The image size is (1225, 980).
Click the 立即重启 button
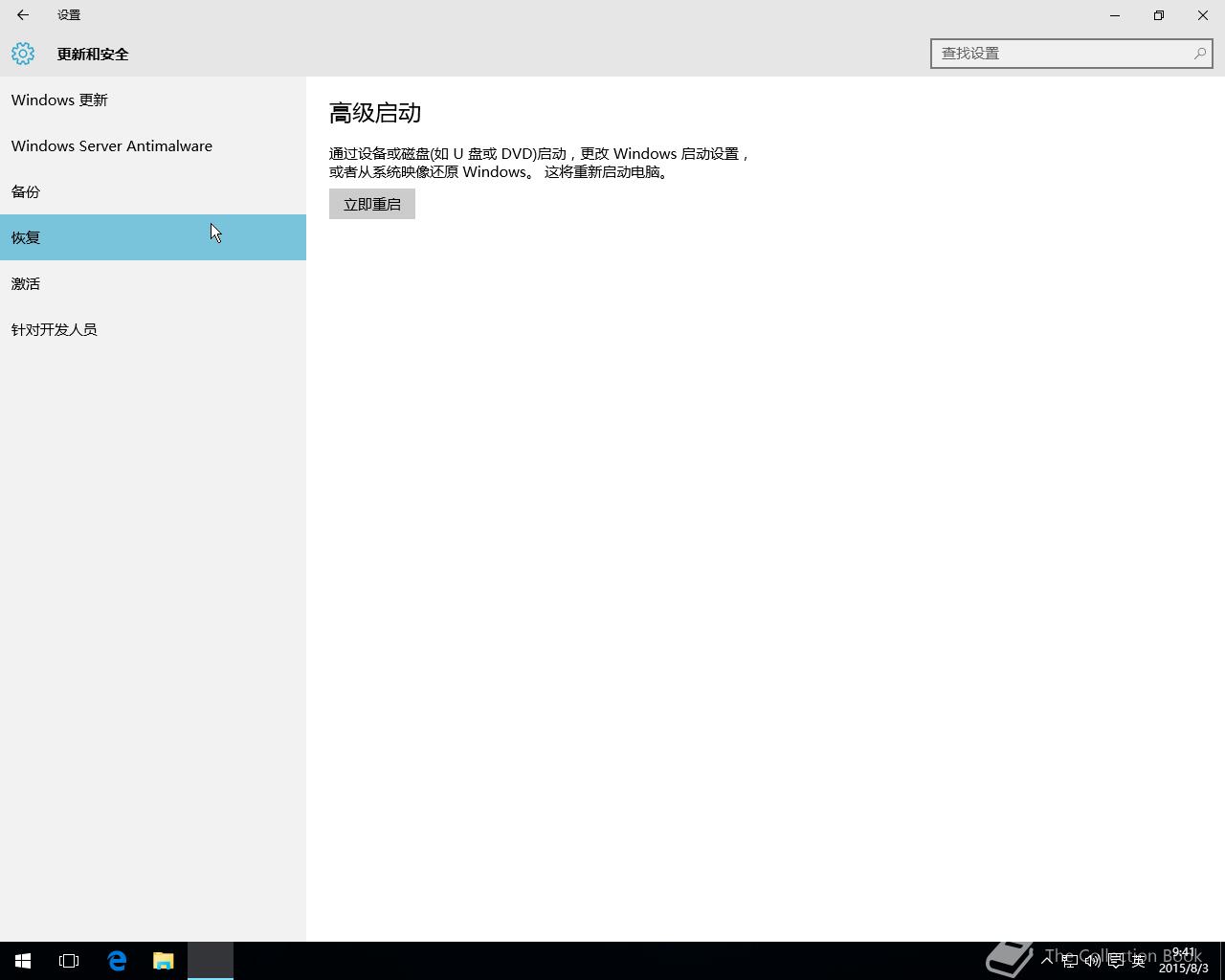coord(372,204)
